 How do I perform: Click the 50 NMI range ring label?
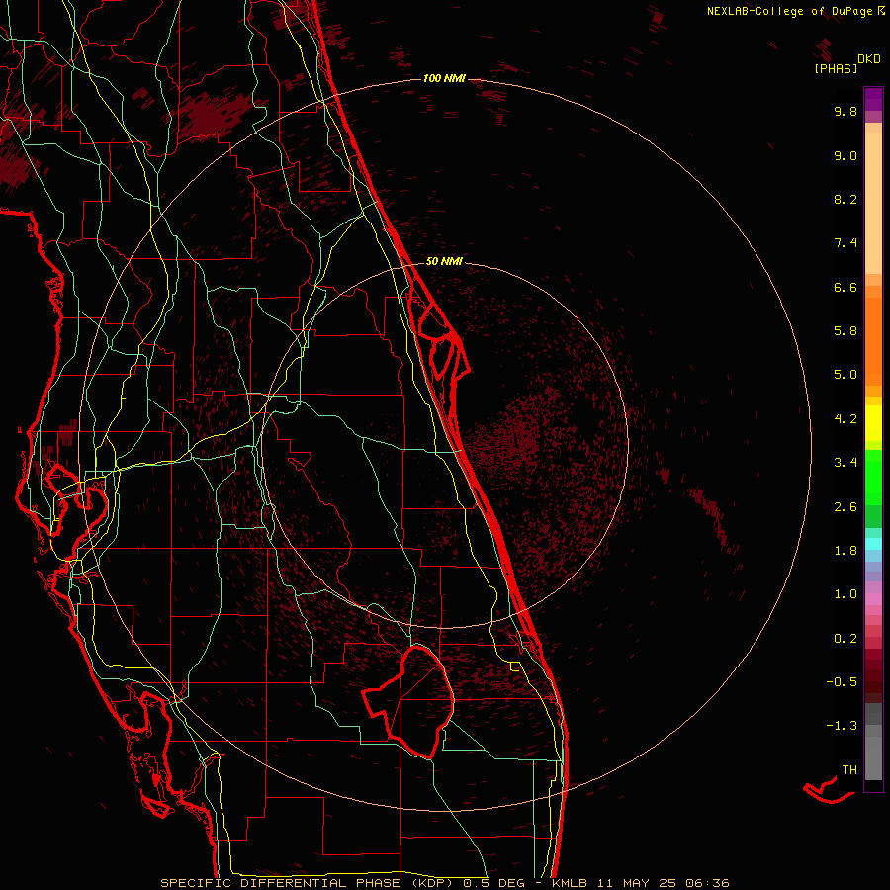444,261
